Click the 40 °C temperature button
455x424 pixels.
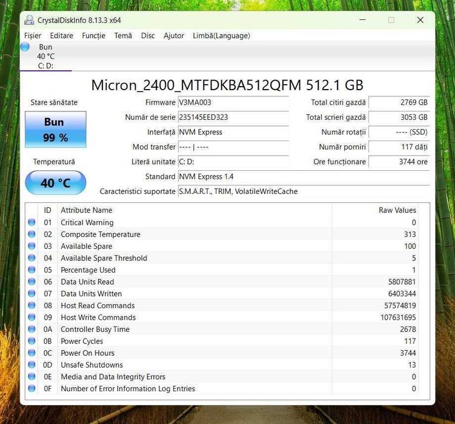(x=55, y=183)
